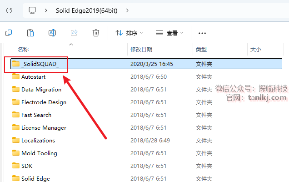Select the Solid Edge folder
Viewport: 289px width, 182px height.
[35, 178]
